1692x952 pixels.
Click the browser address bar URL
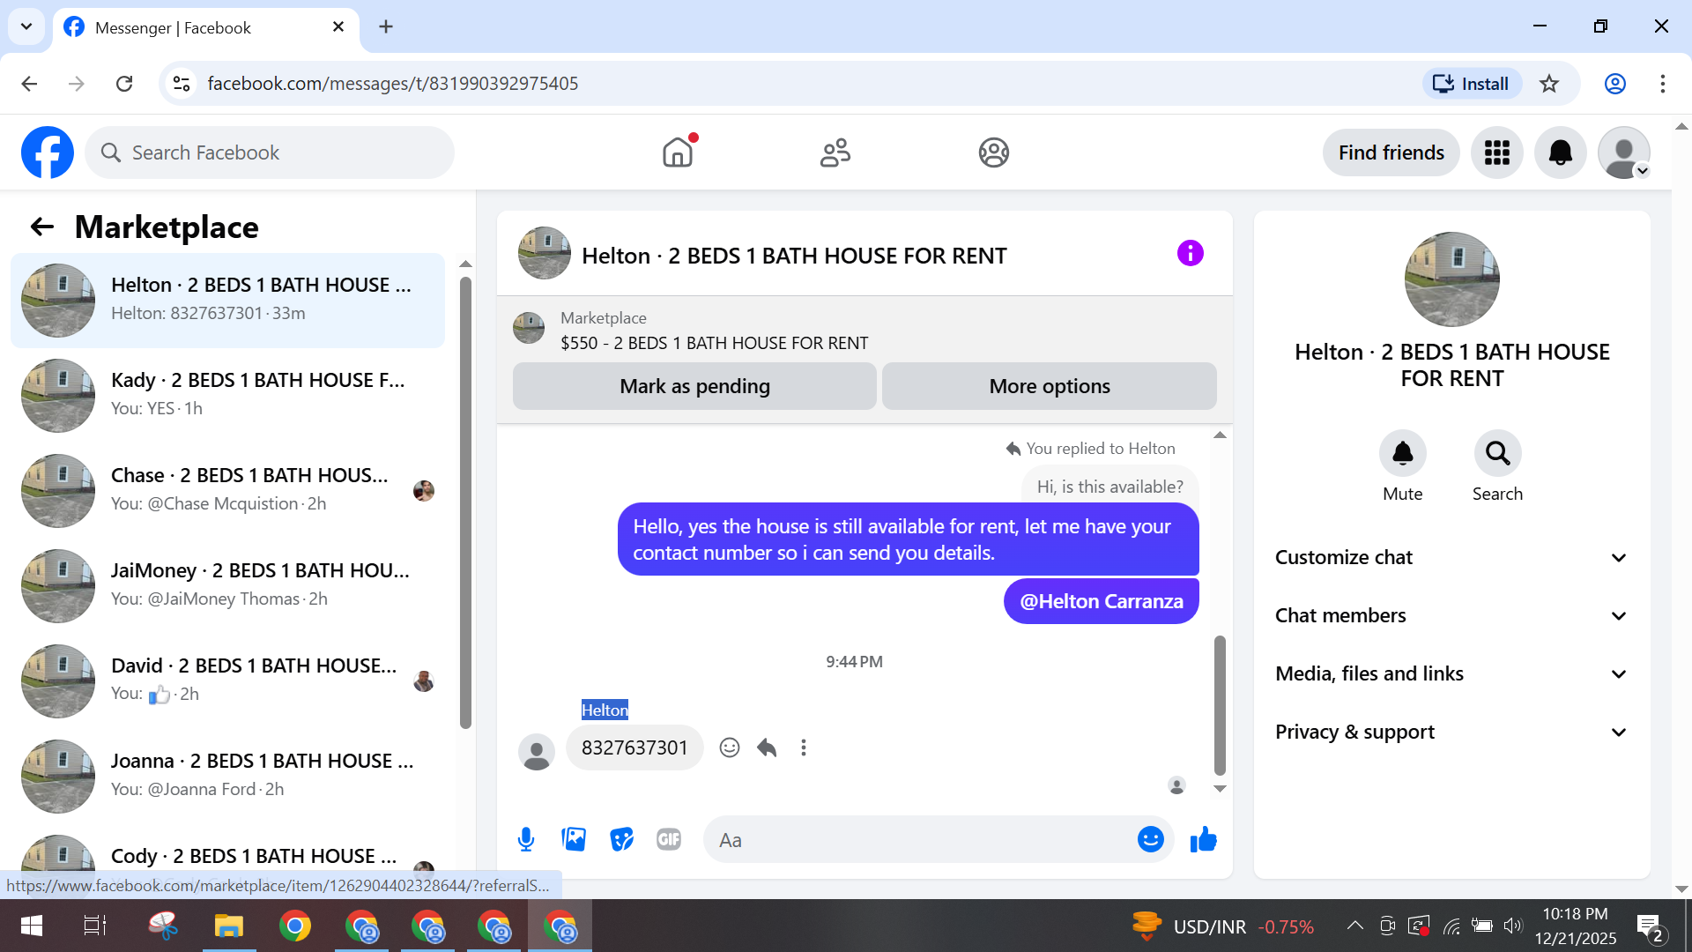(393, 84)
